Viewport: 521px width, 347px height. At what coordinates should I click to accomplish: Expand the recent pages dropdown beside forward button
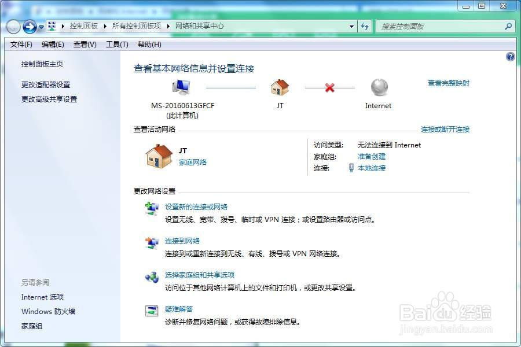(x=42, y=26)
